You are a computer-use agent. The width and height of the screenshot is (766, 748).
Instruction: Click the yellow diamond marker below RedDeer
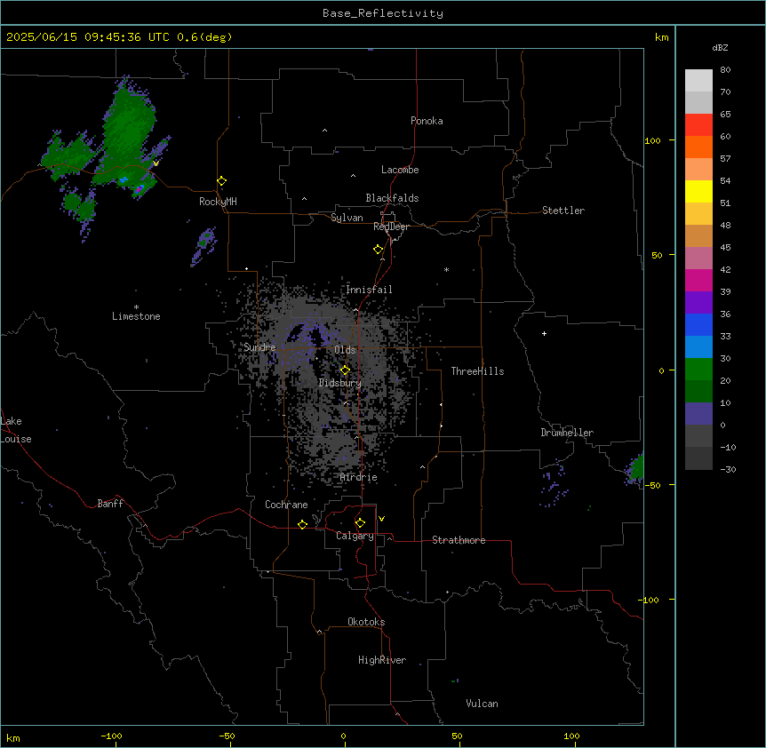(x=379, y=250)
